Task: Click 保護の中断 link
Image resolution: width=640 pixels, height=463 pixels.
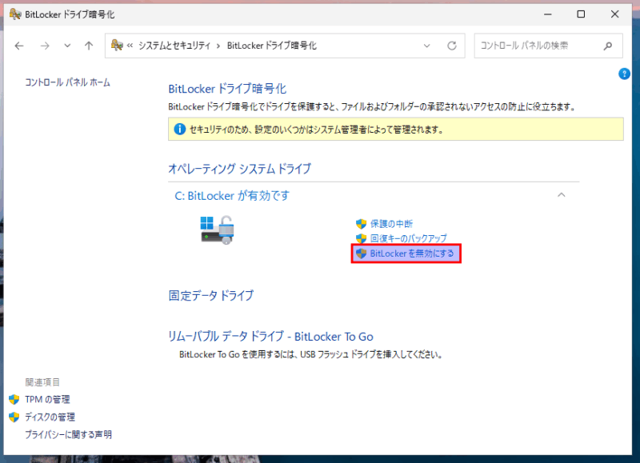Action: pyautogui.click(x=391, y=224)
